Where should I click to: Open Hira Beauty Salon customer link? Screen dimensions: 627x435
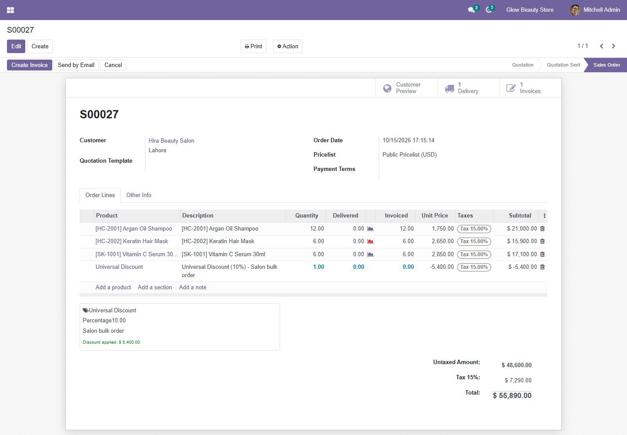(x=172, y=141)
